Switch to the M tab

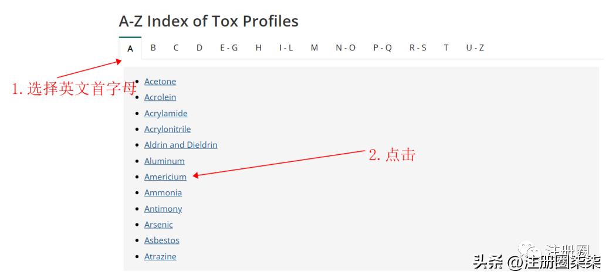point(314,48)
